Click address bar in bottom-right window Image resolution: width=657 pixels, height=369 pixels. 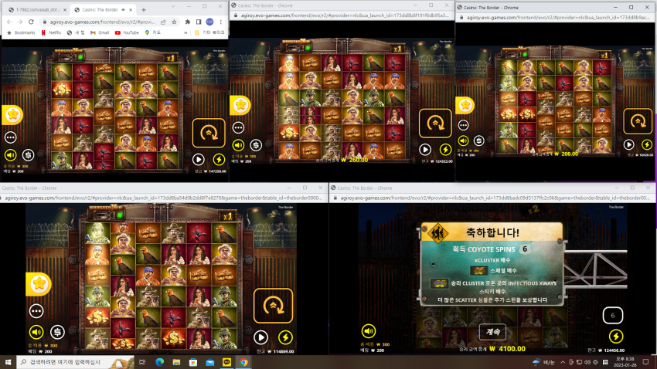point(495,198)
